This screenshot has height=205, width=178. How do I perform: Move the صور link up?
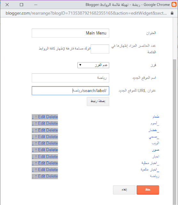point(36,150)
